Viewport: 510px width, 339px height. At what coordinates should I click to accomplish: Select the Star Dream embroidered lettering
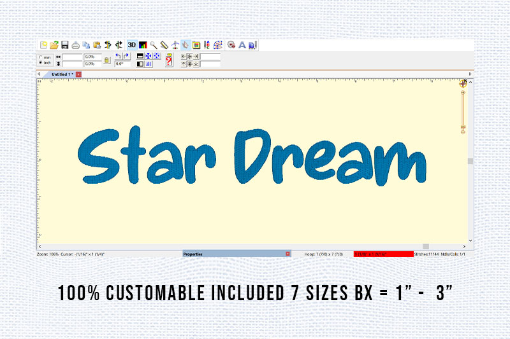pyautogui.click(x=252, y=155)
